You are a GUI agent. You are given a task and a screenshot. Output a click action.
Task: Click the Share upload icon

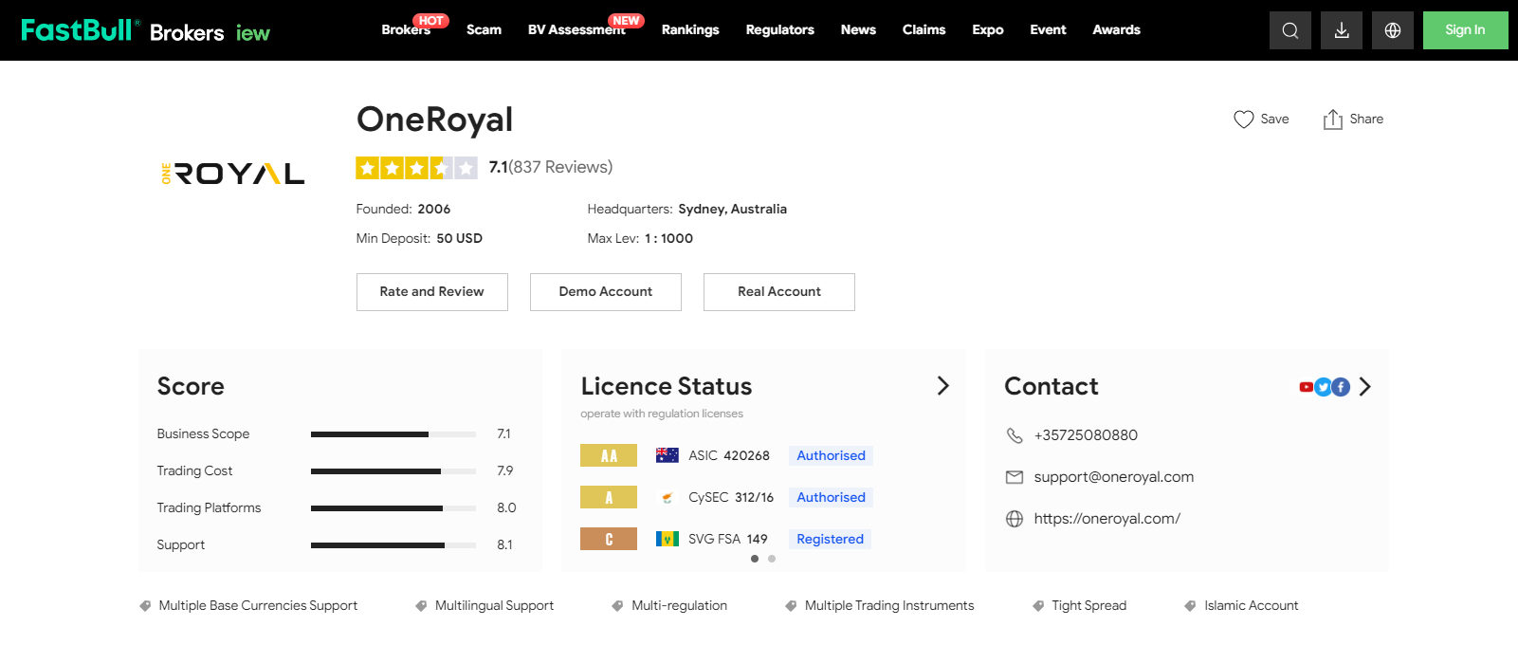coord(1332,120)
